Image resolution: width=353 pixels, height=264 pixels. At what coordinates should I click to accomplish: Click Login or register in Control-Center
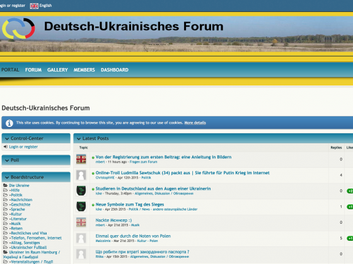click(x=23, y=147)
